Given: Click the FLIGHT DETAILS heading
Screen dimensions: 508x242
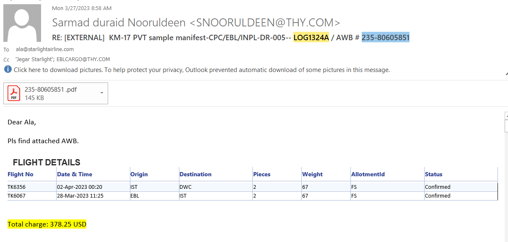Looking at the screenshot, I should click(47, 162).
